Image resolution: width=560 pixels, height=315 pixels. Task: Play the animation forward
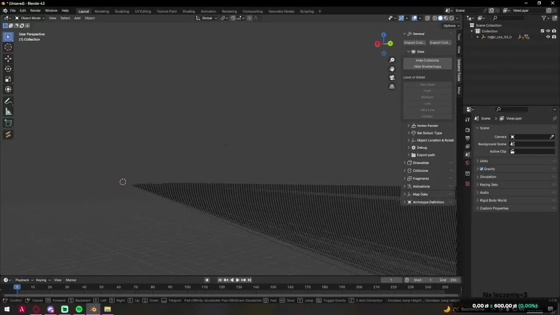pyautogui.click(x=237, y=280)
